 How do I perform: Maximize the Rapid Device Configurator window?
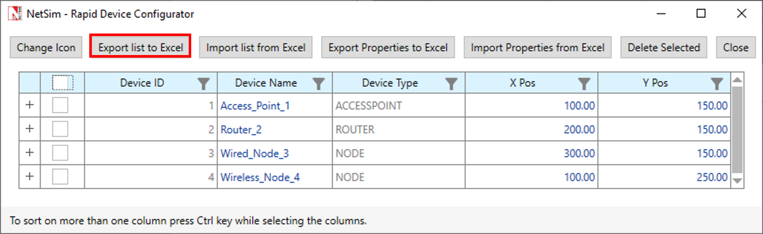[x=701, y=13]
